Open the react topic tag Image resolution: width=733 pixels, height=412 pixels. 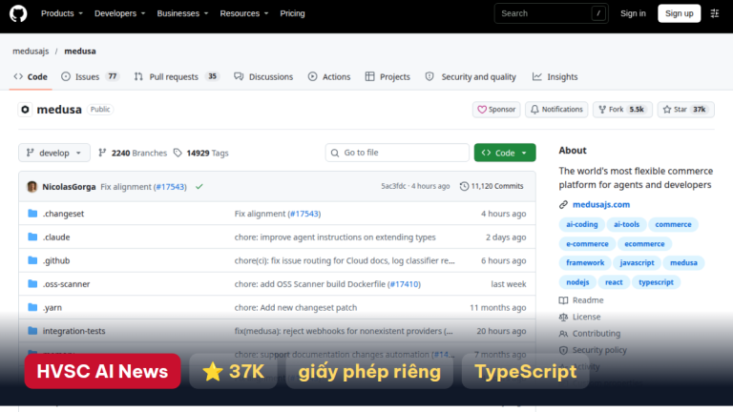click(x=614, y=282)
